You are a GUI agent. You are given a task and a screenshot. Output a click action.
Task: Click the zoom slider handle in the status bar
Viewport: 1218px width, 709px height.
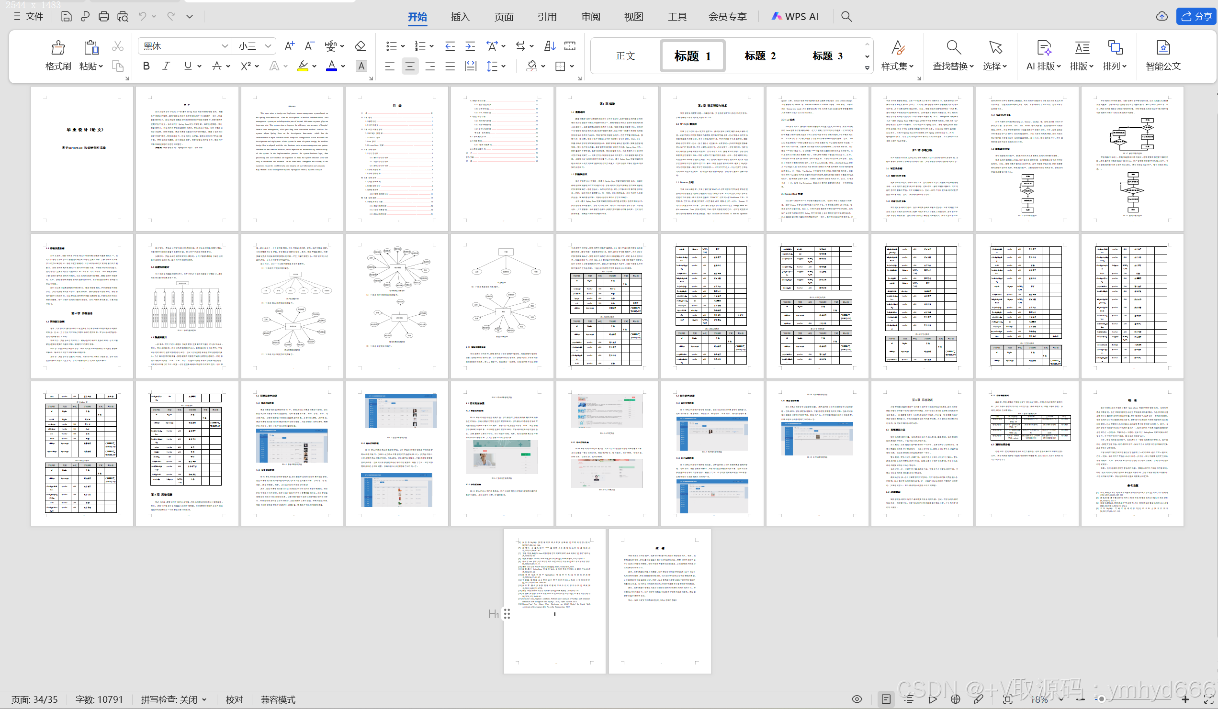1101,699
